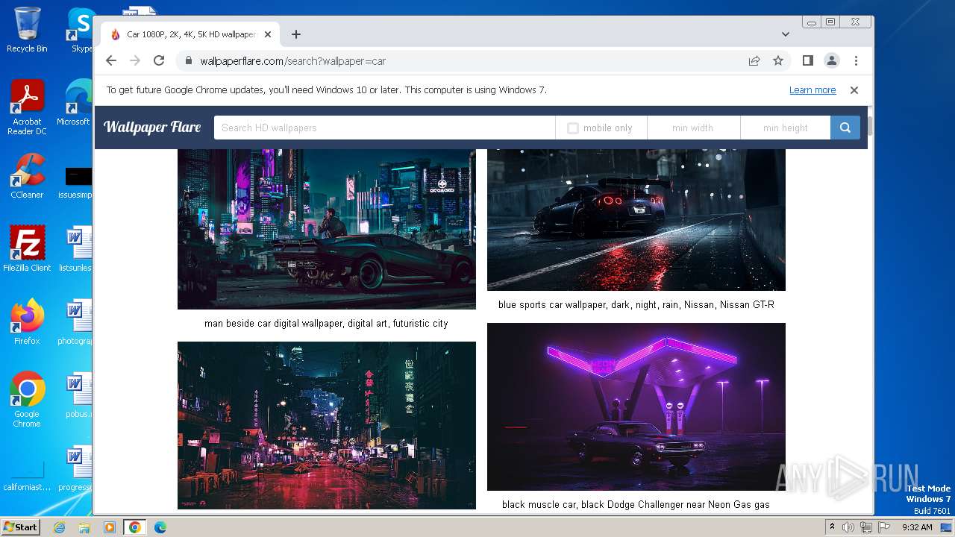Select the Skype desktop icon
This screenshot has height=537, width=955.
coord(81,30)
